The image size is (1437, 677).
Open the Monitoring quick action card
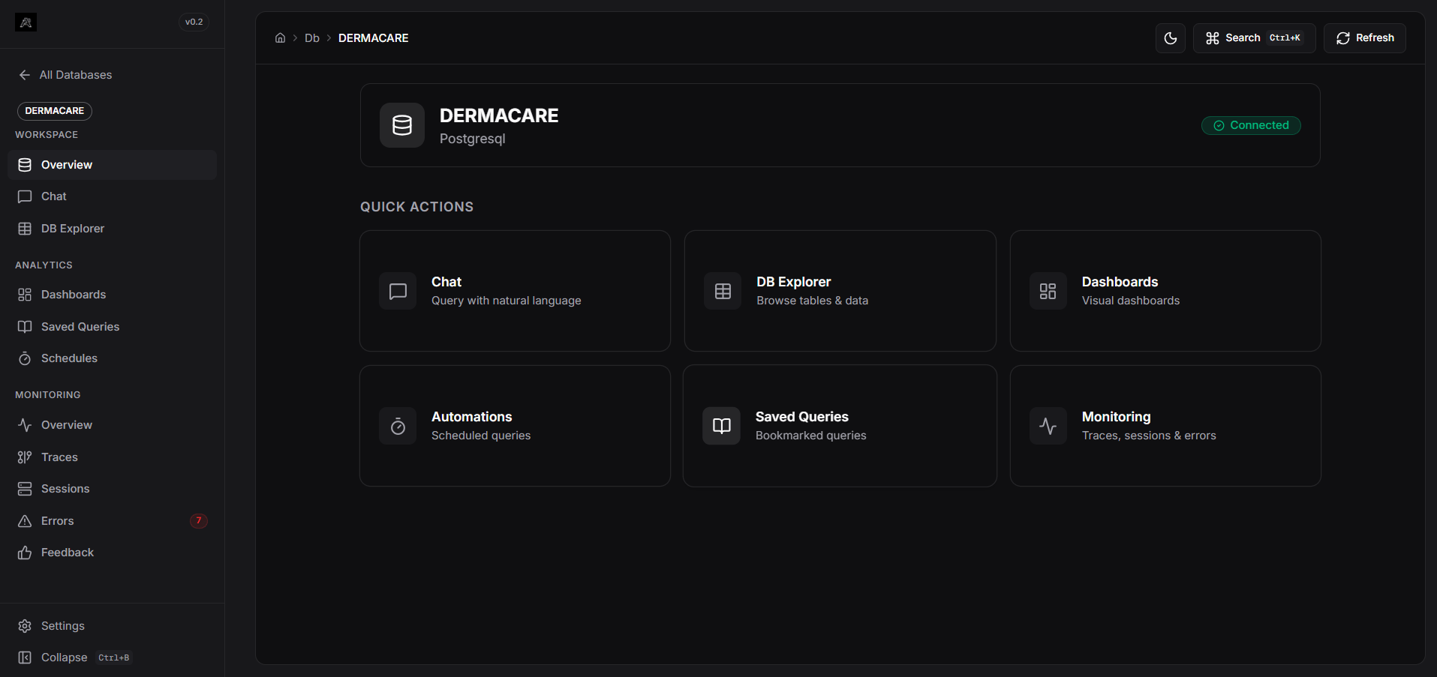1165,426
